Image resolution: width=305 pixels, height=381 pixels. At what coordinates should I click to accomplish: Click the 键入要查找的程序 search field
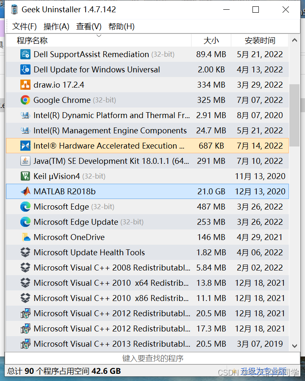(152, 358)
